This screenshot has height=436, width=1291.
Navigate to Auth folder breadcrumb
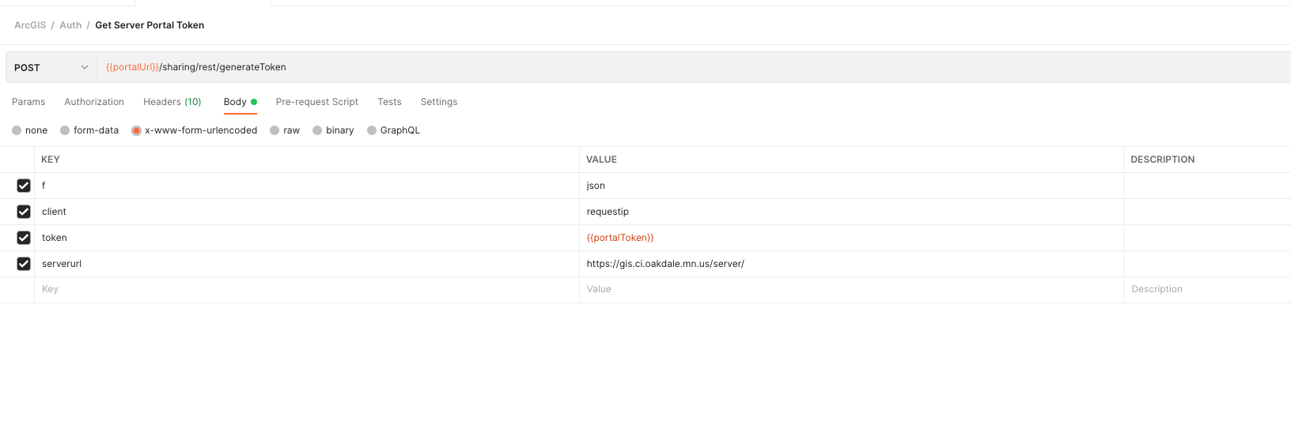point(70,25)
